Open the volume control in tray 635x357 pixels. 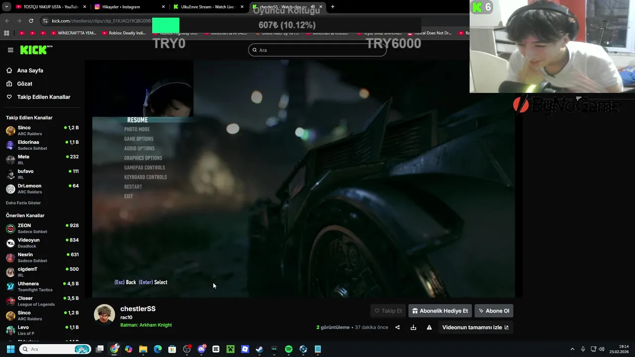602,349
